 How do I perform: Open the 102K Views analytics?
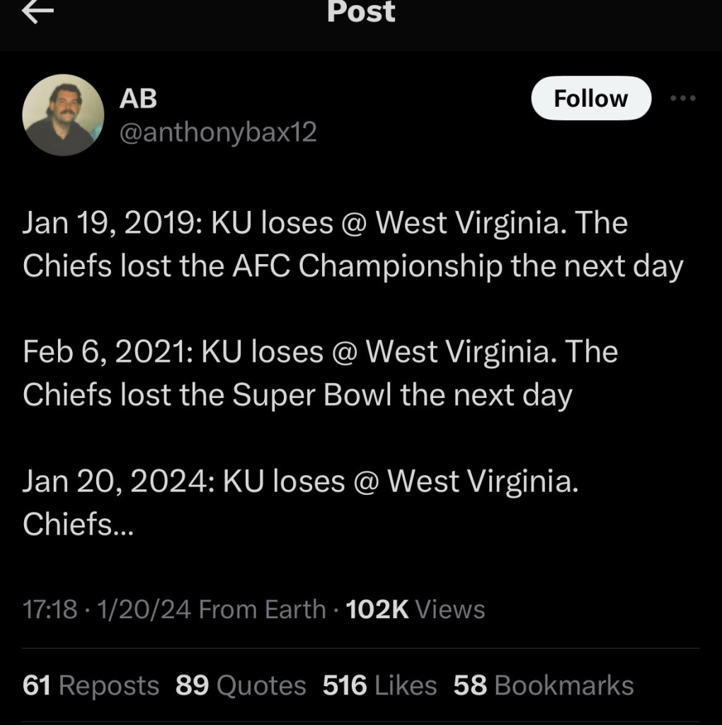(x=416, y=609)
